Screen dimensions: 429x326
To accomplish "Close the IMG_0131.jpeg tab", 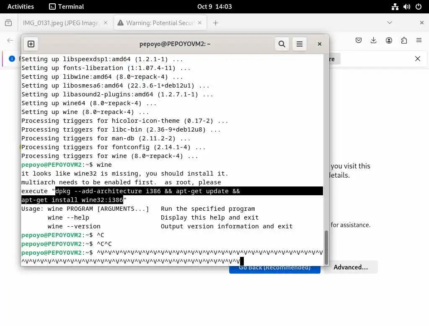I will (x=106, y=23).
